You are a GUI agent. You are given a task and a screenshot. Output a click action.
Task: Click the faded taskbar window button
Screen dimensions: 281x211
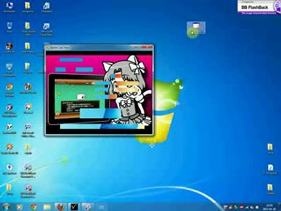(101, 207)
